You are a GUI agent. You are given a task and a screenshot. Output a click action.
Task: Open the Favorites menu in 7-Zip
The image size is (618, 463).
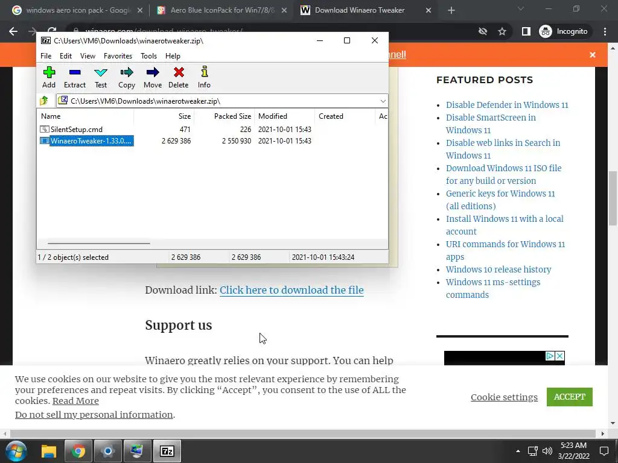coord(118,56)
